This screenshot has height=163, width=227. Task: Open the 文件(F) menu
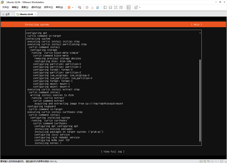coord(6,7)
